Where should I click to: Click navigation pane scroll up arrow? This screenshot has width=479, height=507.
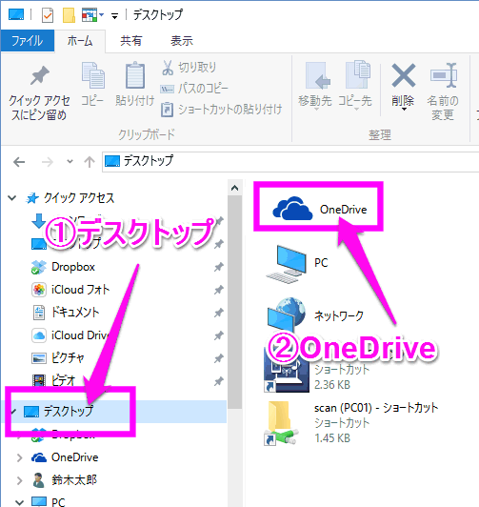click(235, 188)
